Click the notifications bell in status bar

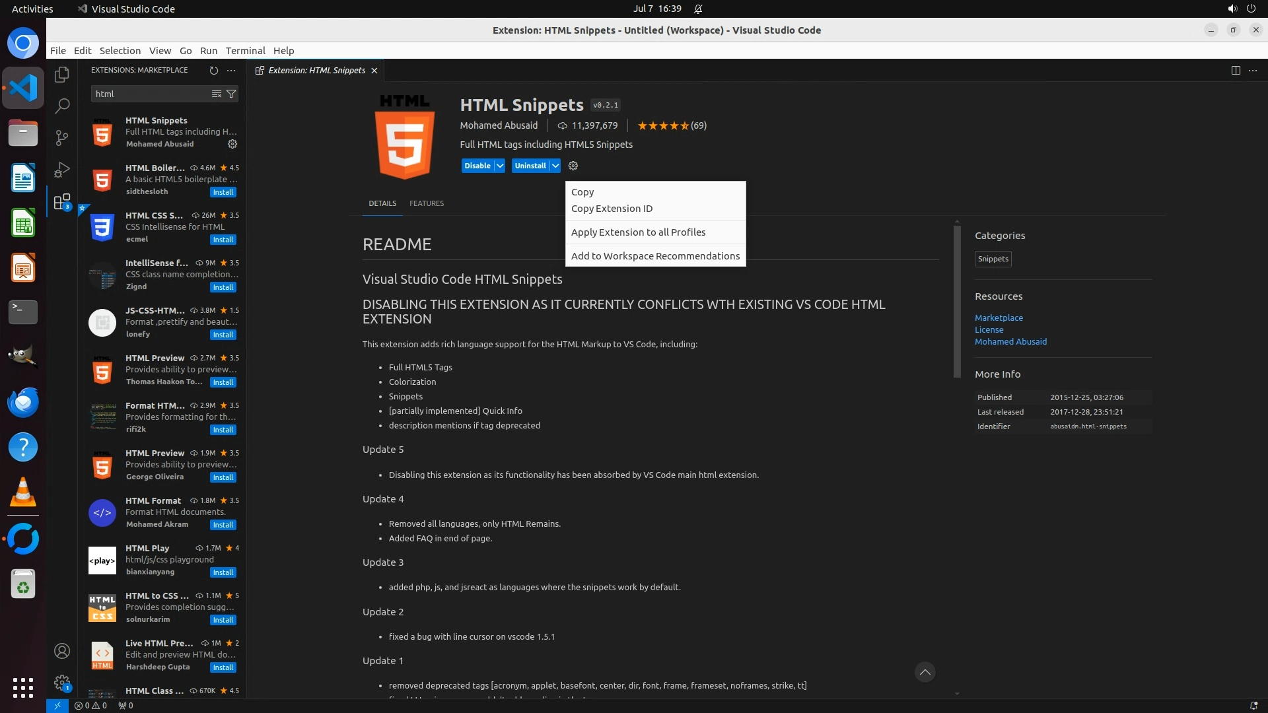click(1253, 705)
